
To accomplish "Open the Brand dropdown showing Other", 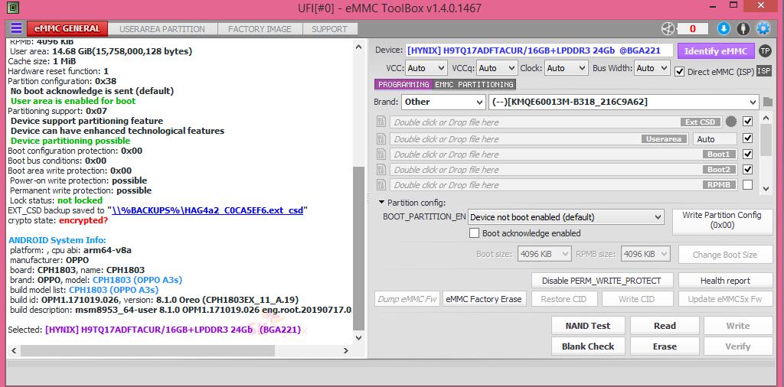I will [x=443, y=102].
